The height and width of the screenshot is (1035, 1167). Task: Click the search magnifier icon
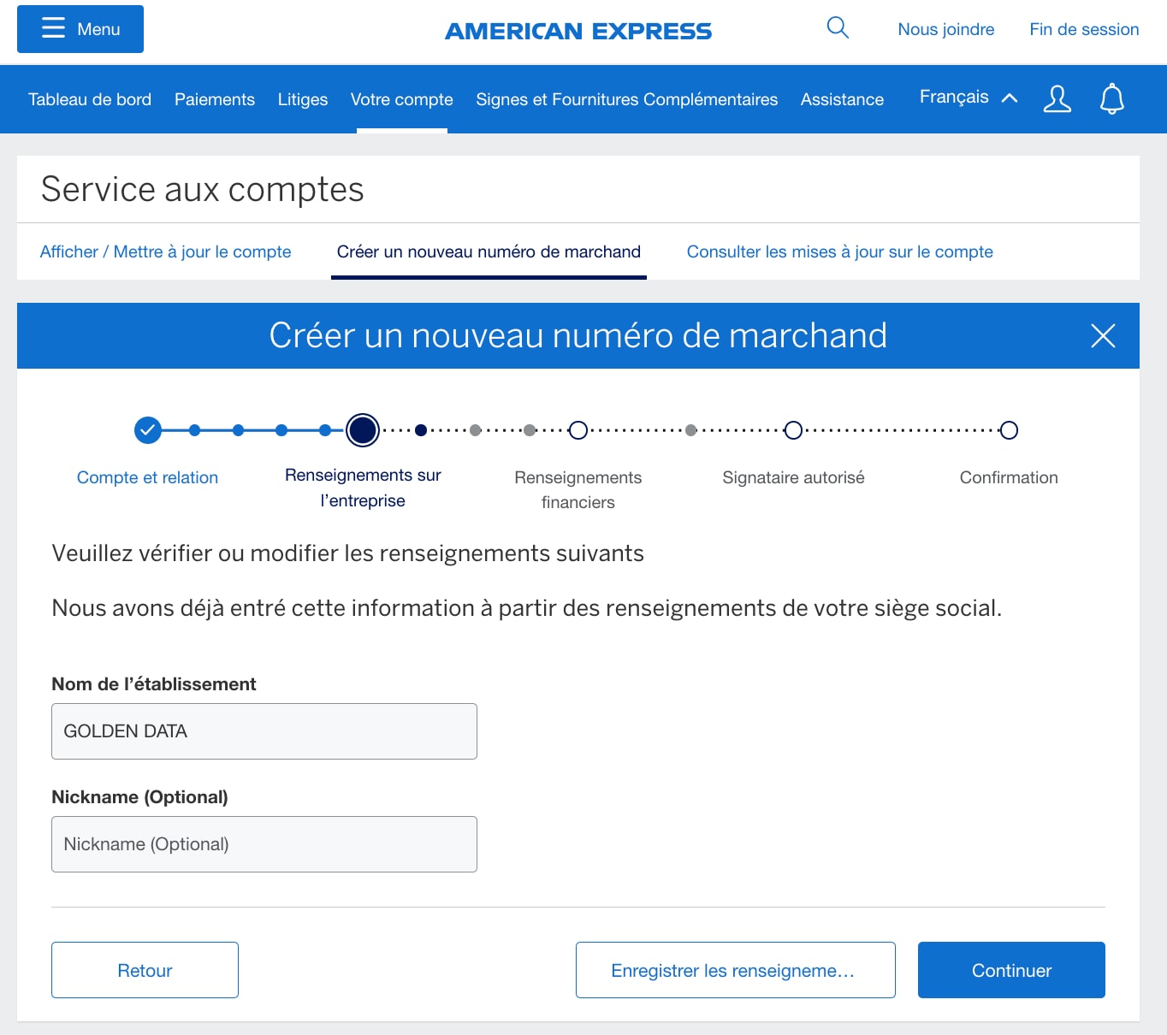(x=838, y=27)
